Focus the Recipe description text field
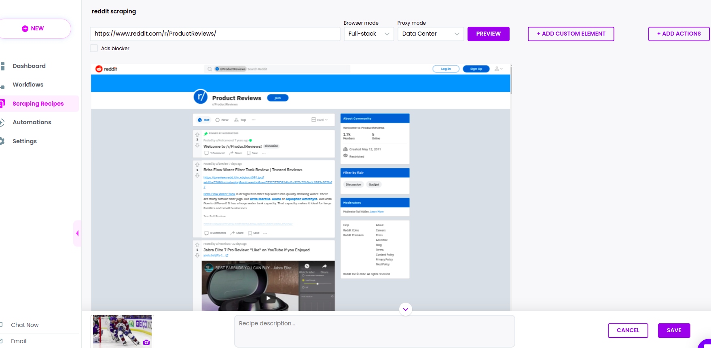 (374, 331)
